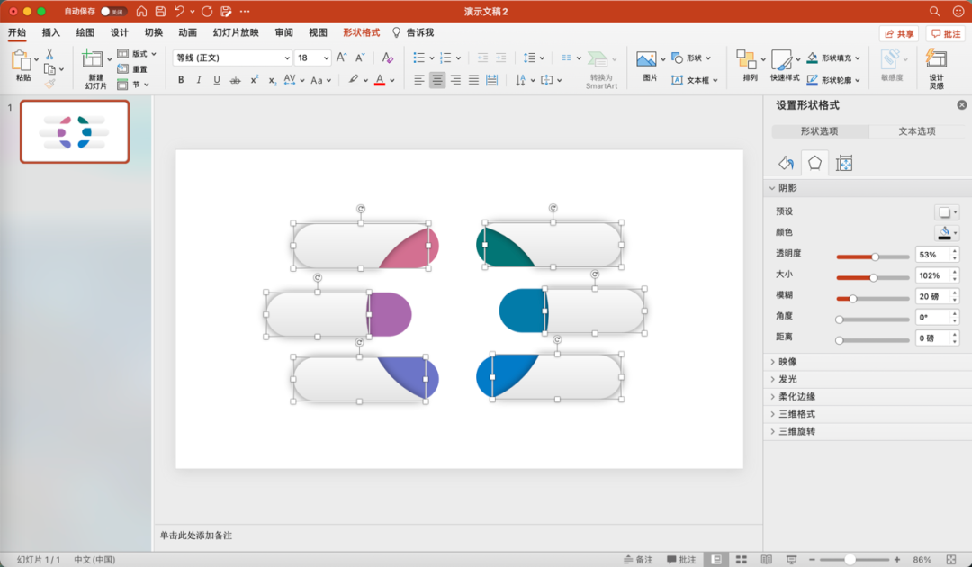This screenshot has height=567, width=972.
Task: Click the Comments (批注) button top right
Action: (x=946, y=33)
